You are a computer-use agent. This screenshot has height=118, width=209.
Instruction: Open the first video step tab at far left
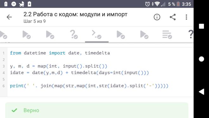coord(3,35)
